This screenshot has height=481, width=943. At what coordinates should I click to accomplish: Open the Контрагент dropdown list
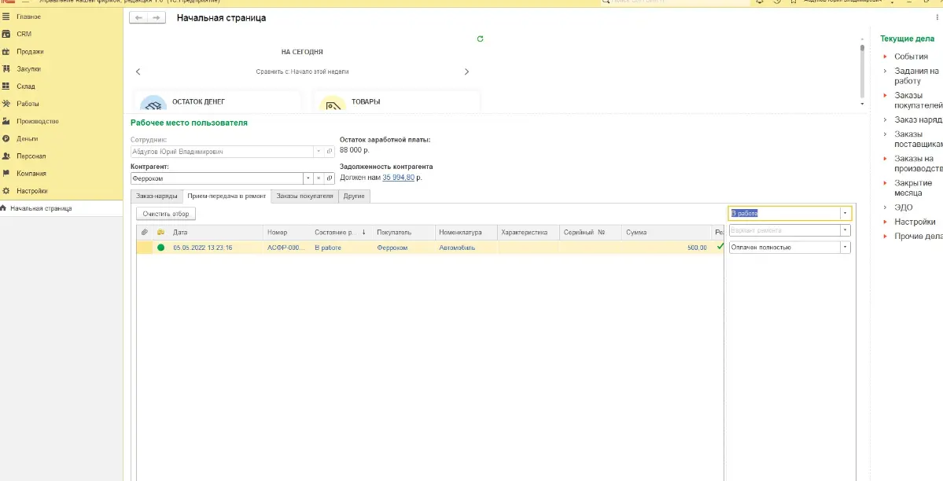coord(308,178)
